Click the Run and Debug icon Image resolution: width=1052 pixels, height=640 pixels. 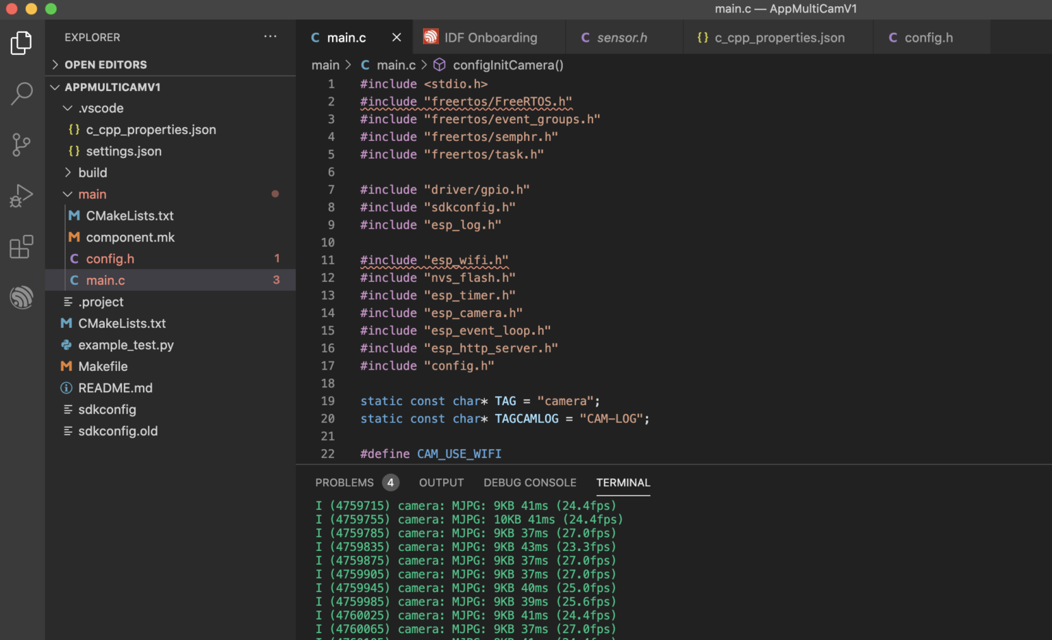(21, 195)
